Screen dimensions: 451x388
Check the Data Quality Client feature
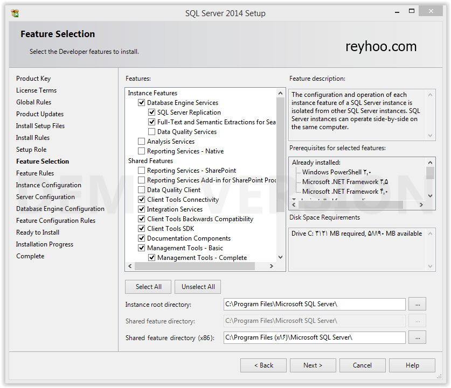(141, 190)
